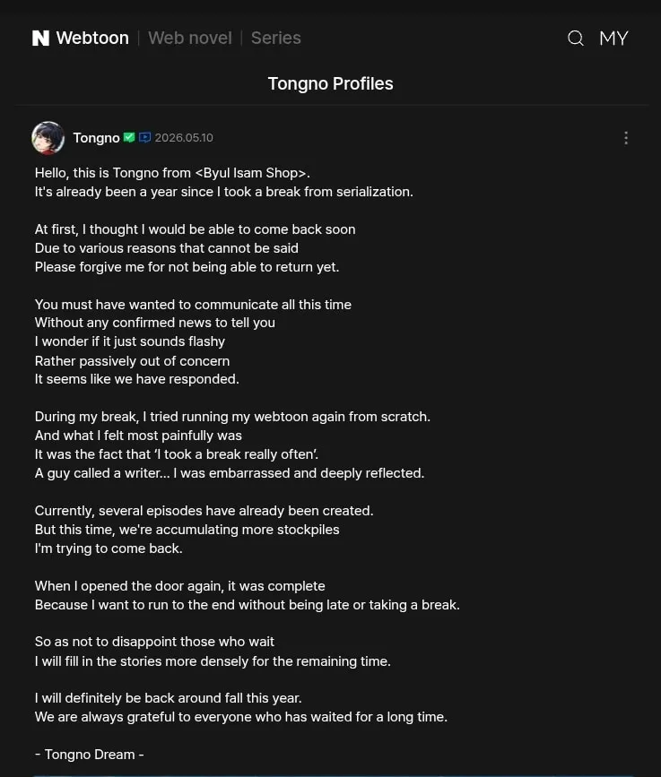
Task: Open the search magnifier icon
Action: tap(575, 39)
